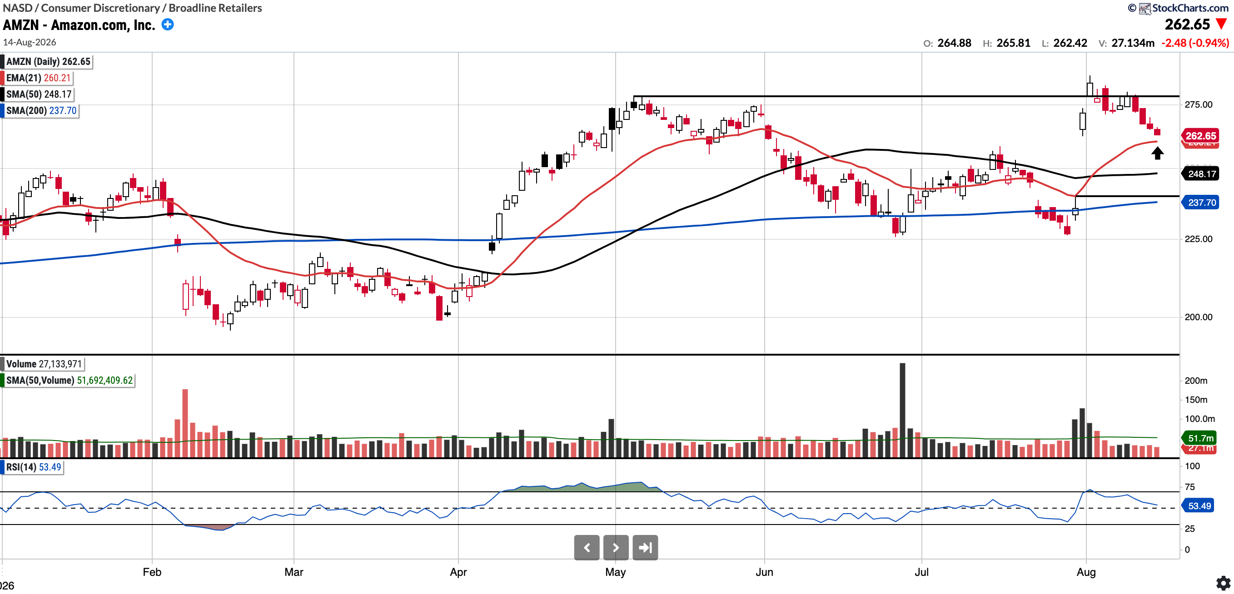This screenshot has height=594, width=1234.
Task: Click the 75 level on the RSI axis
Action: [1189, 487]
